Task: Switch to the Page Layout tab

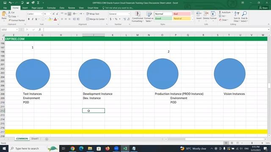Action: (x=37, y=8)
